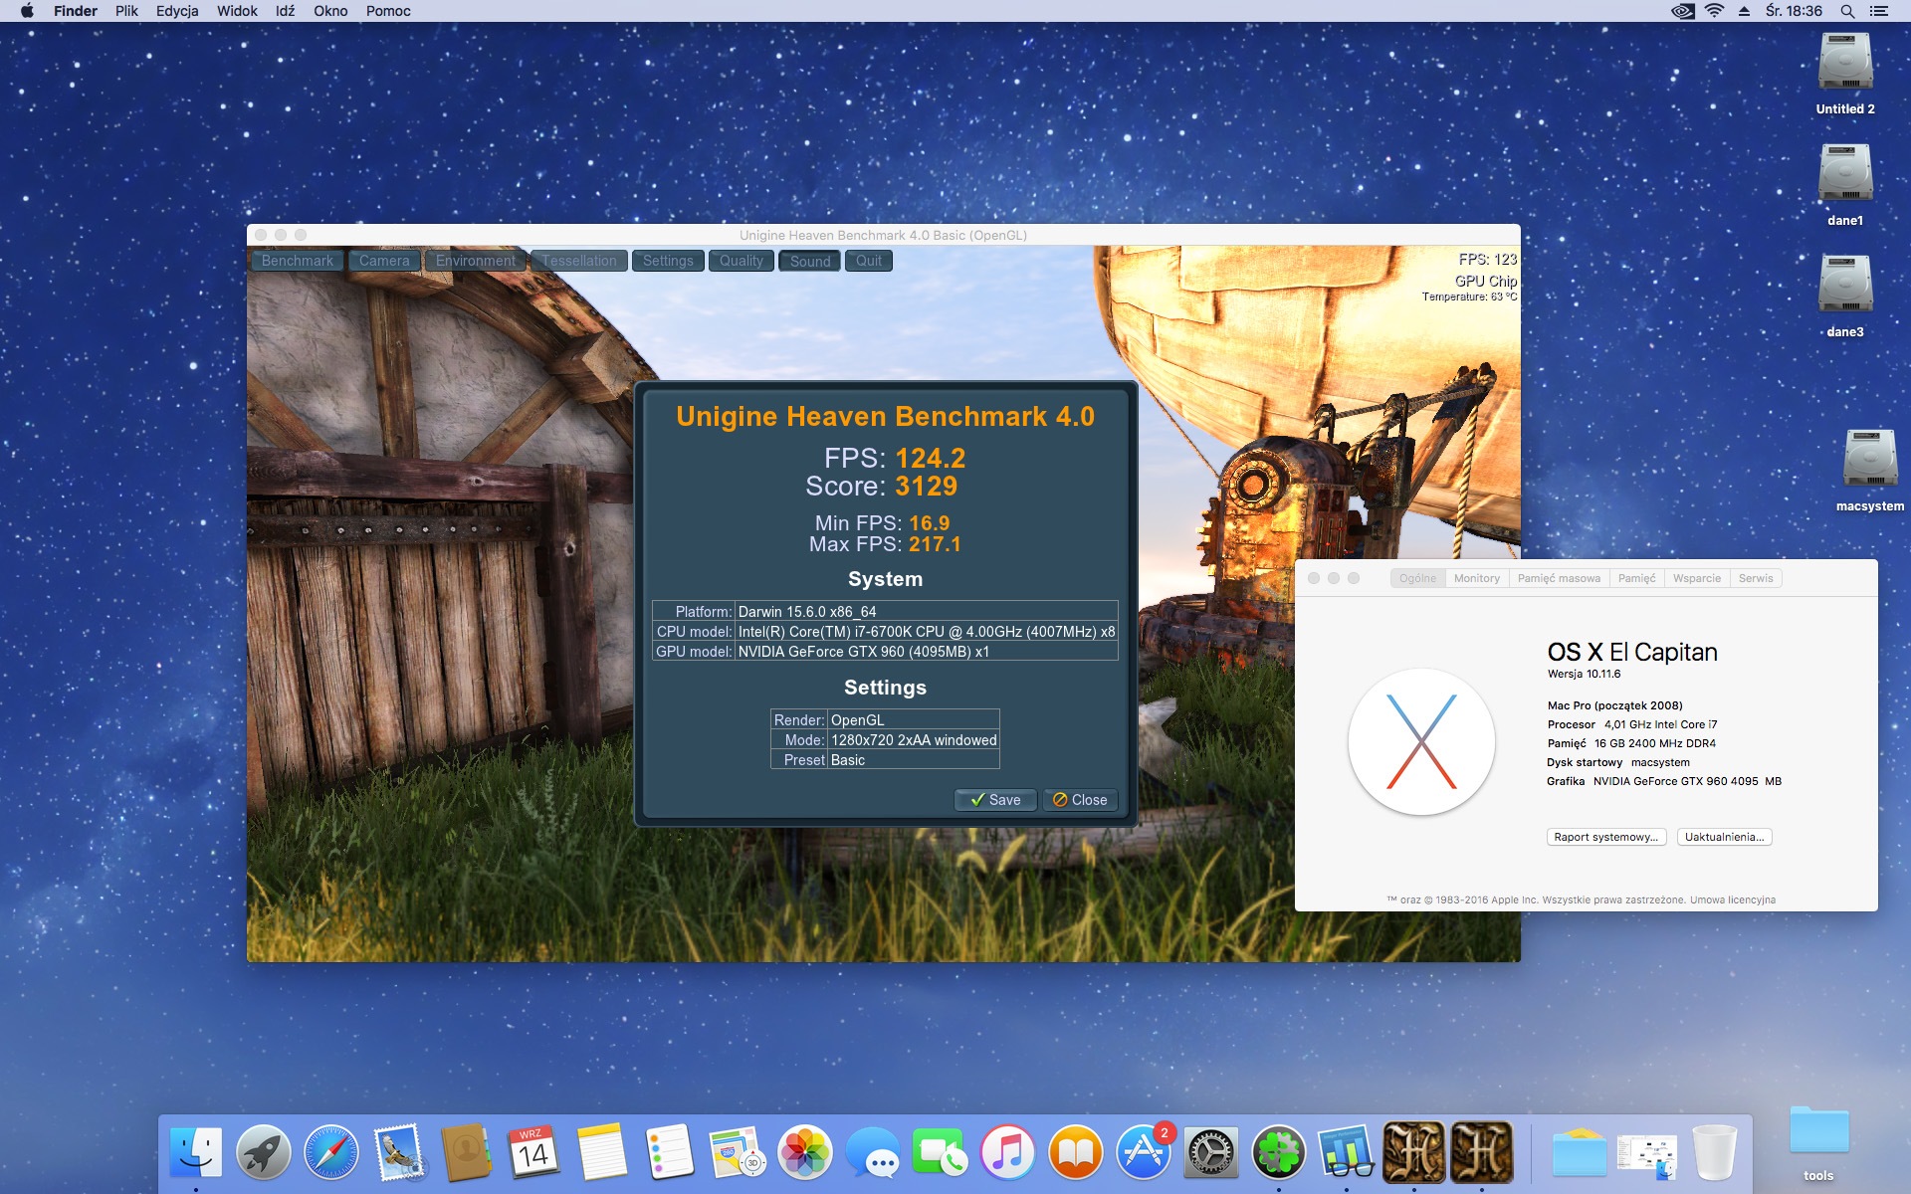Open the macsystem drive icon

(x=1869, y=460)
